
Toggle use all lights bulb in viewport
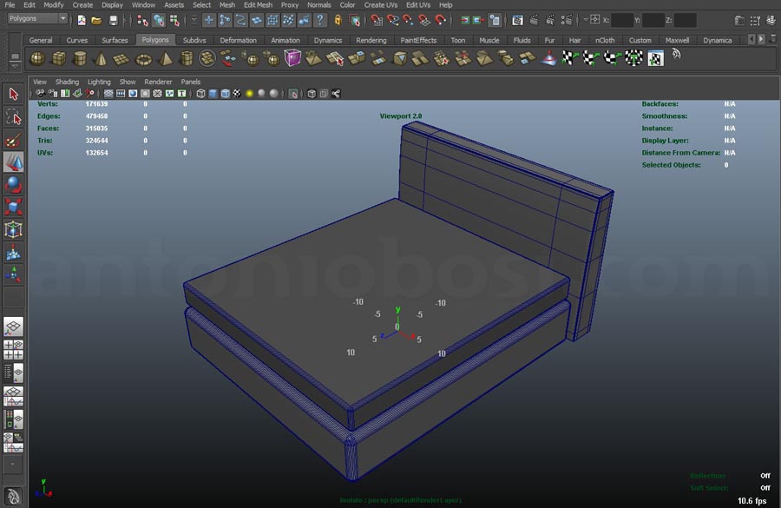tap(250, 94)
